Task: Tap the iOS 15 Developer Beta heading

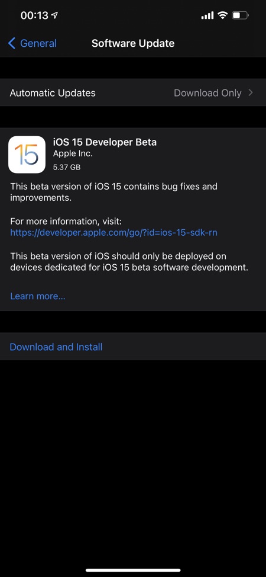Action: [105, 142]
